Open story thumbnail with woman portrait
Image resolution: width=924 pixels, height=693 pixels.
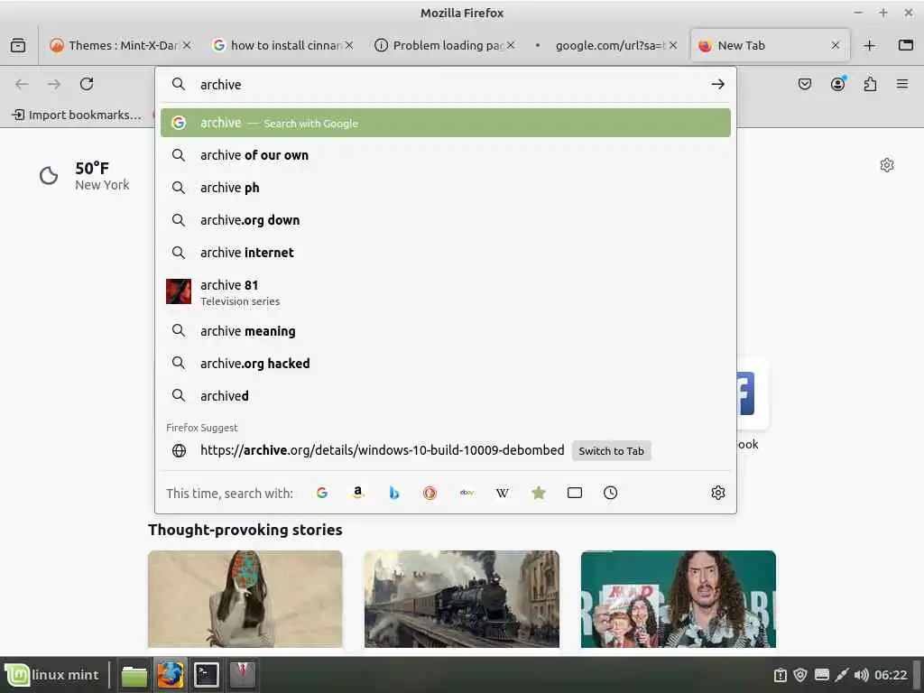coord(245,599)
